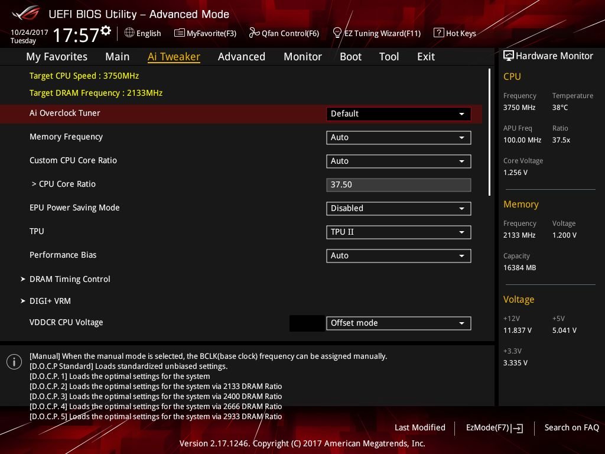Image resolution: width=605 pixels, height=454 pixels.
Task: Click the Qfan Control fan icon
Action: [254, 33]
